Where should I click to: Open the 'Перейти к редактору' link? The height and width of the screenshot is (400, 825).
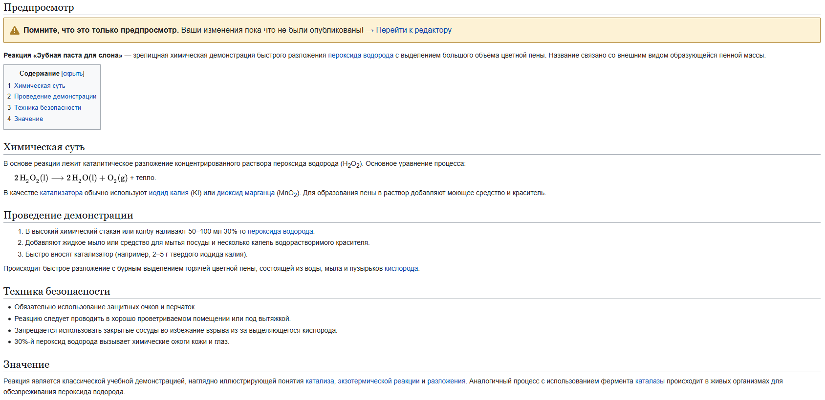tap(413, 30)
